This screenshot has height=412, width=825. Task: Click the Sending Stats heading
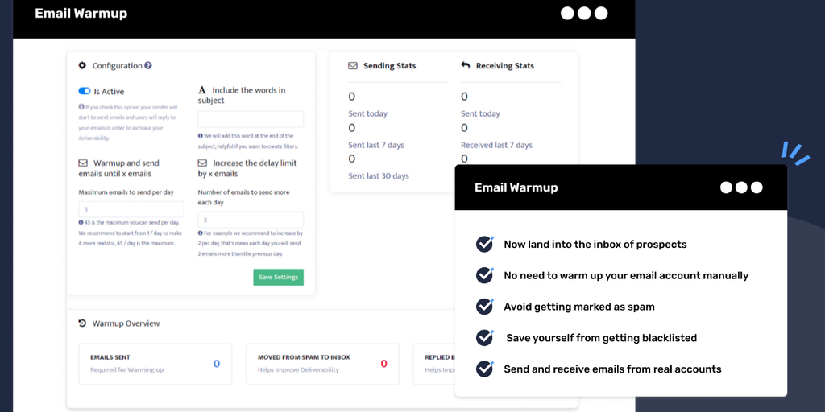click(x=390, y=66)
